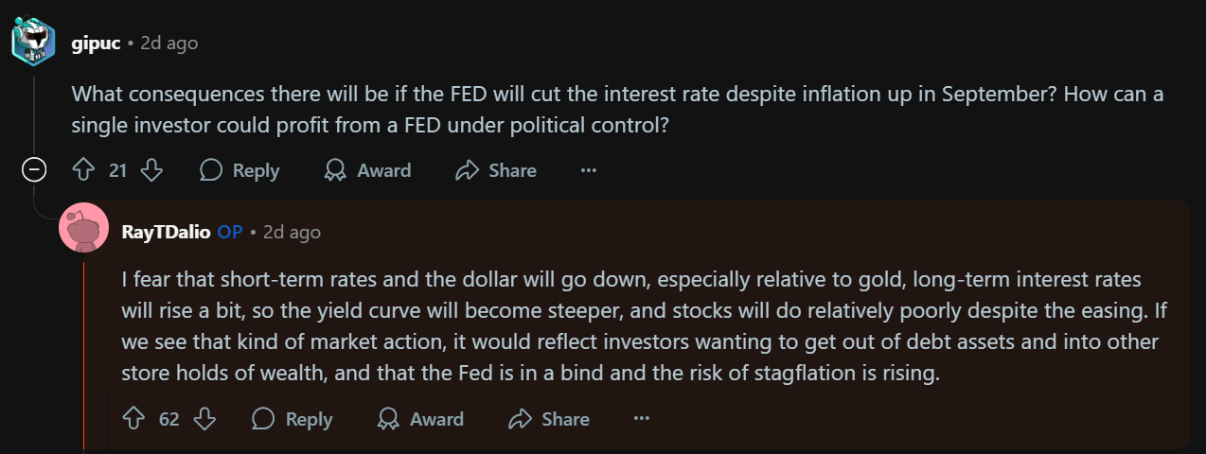The width and height of the screenshot is (1206, 454).
Task: Reply to RayTDalio's comment
Action: (293, 419)
